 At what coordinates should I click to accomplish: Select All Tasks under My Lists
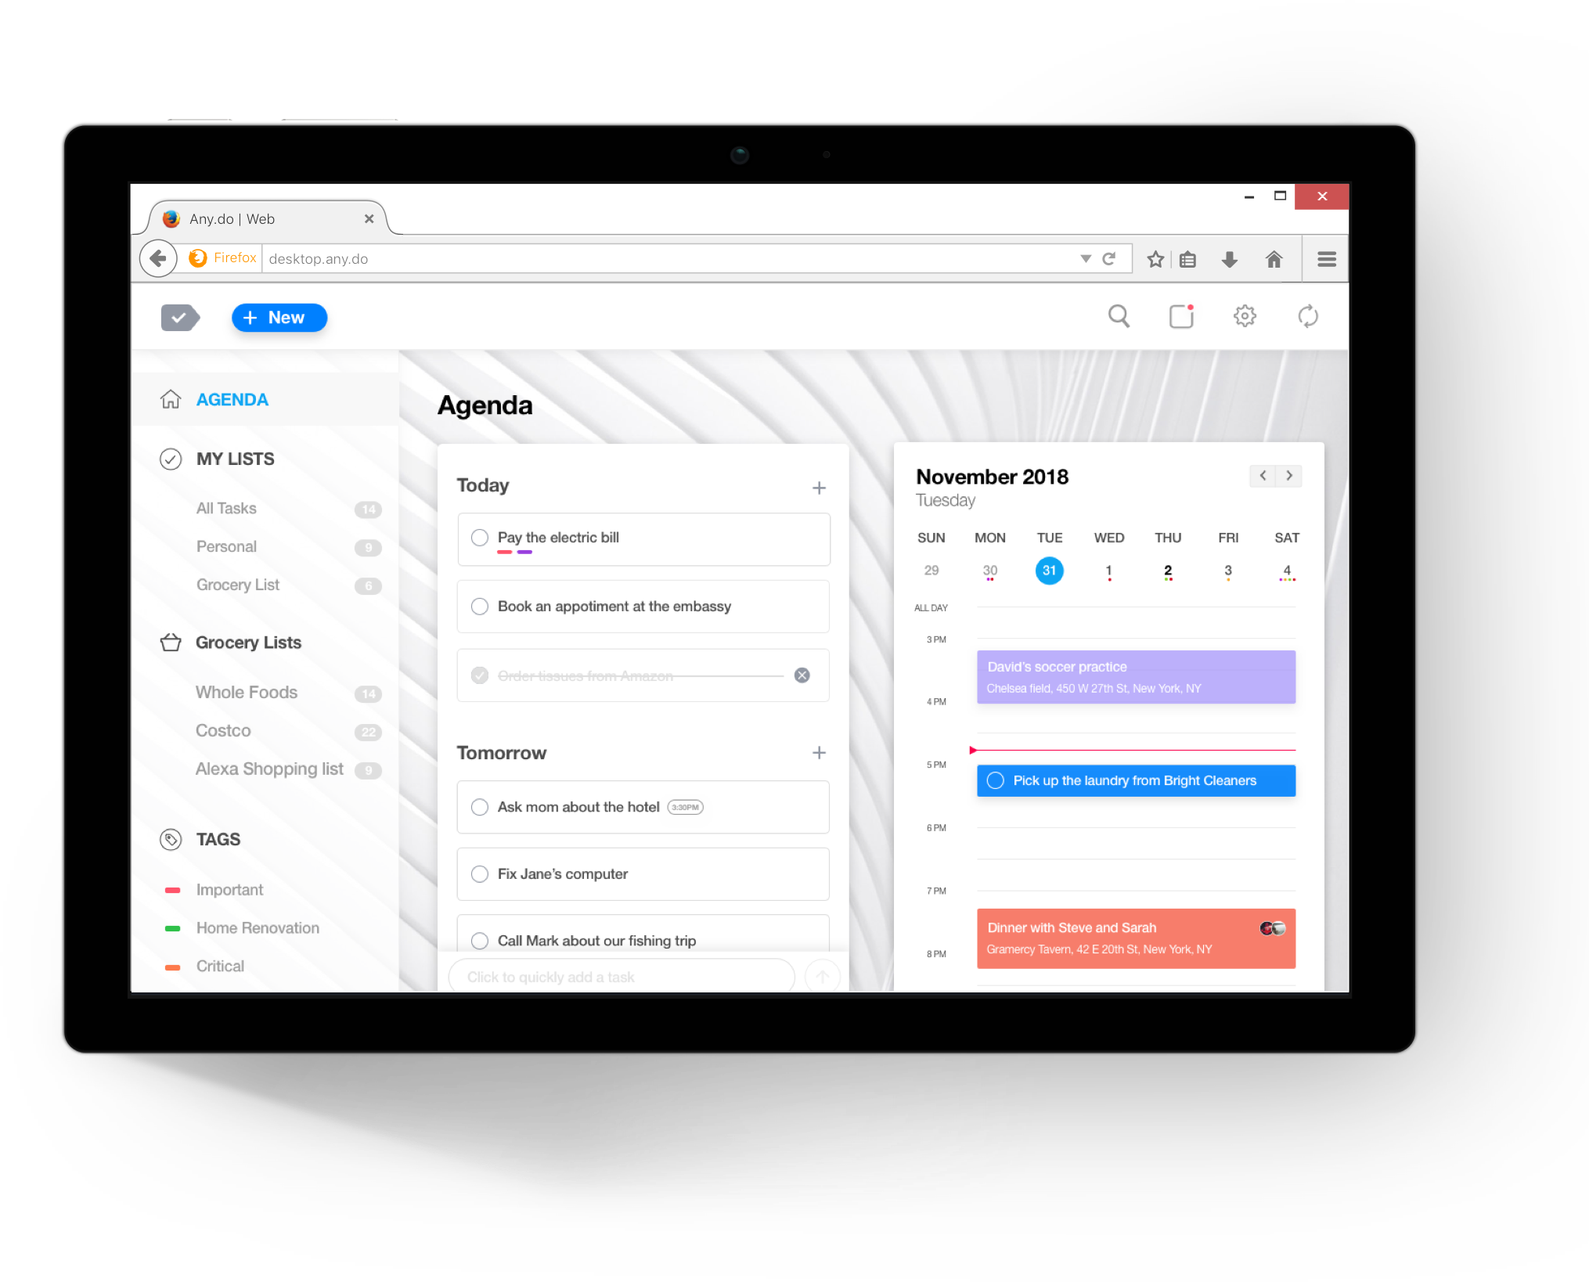point(226,508)
